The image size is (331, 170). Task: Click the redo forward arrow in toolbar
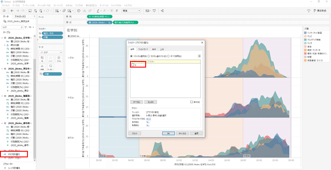(x=17, y=10)
